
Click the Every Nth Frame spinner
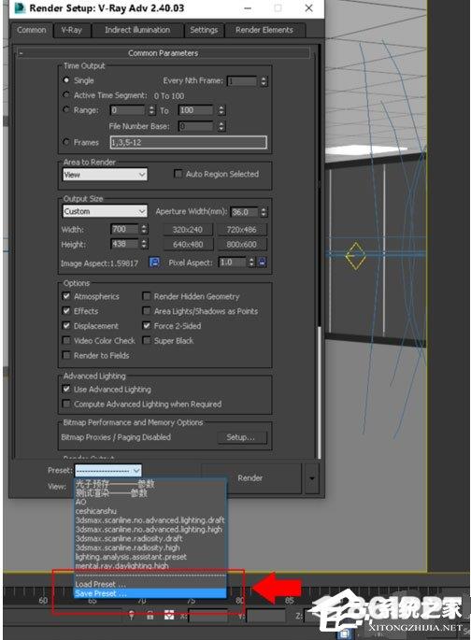click(264, 80)
